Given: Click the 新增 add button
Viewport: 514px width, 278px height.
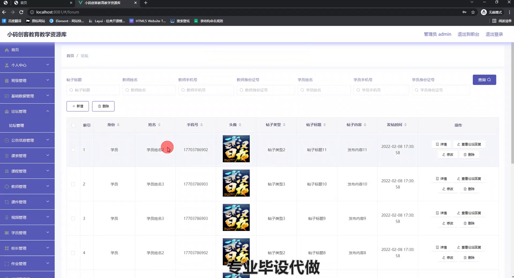Looking at the screenshot, I should (78, 106).
